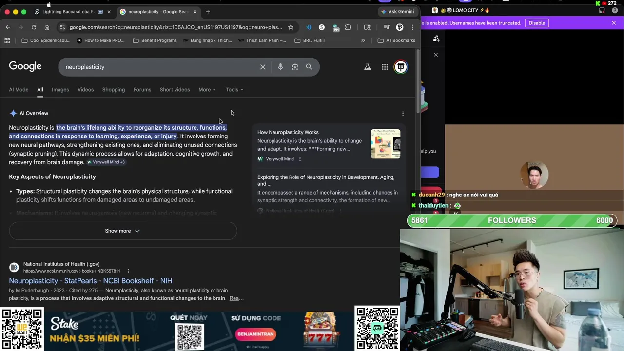Select the Videos search tab
Screen dimensions: 624x351
coord(85,90)
